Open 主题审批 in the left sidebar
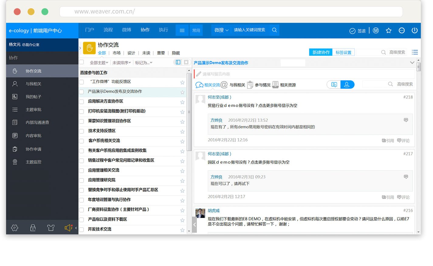Image resolution: width=433 pixels, height=266 pixels. coord(33,109)
